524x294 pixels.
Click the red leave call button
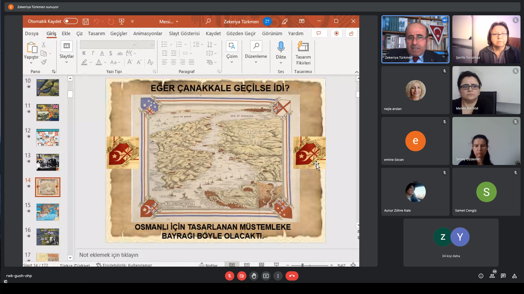[x=292, y=276]
